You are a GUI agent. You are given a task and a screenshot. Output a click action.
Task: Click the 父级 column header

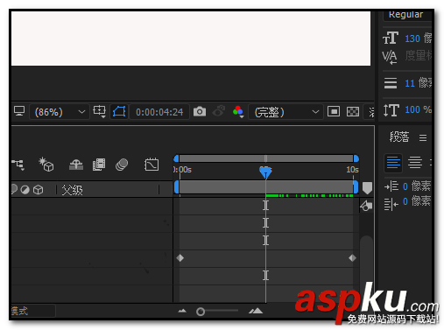click(x=72, y=190)
